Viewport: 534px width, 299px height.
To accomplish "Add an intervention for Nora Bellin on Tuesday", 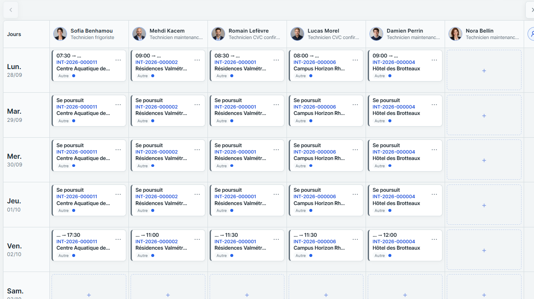I will click(484, 115).
